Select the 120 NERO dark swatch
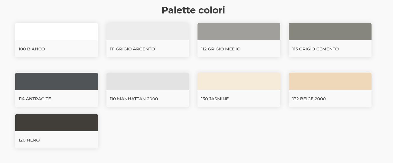393x163 pixels. pos(56,123)
